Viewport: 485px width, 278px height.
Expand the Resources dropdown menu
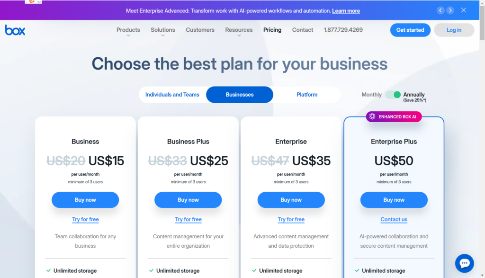click(x=239, y=30)
